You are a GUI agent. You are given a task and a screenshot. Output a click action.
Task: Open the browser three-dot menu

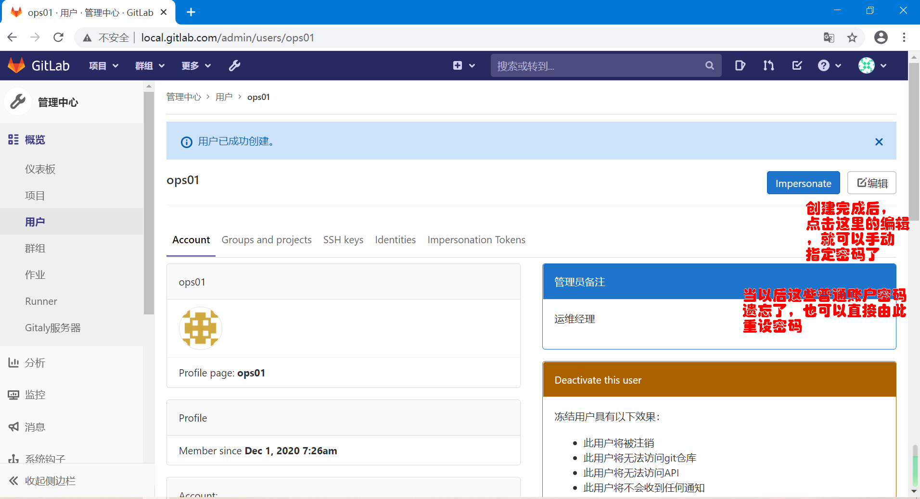point(904,37)
